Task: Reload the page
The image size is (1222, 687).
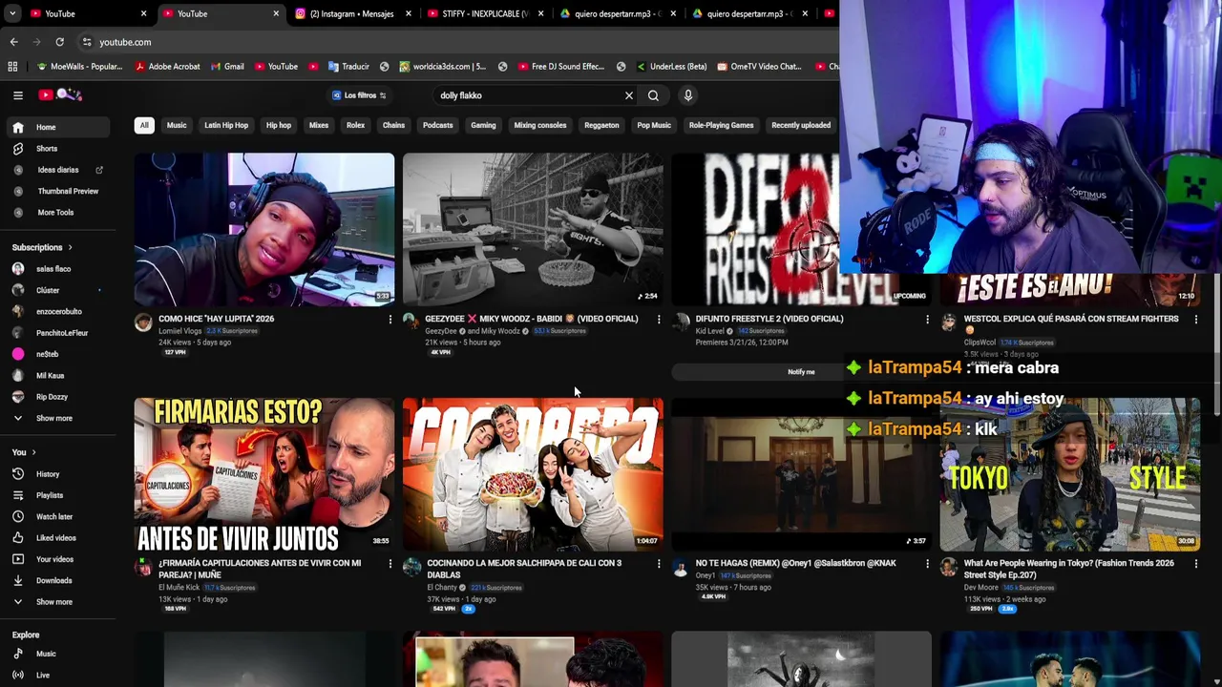Action: click(59, 42)
